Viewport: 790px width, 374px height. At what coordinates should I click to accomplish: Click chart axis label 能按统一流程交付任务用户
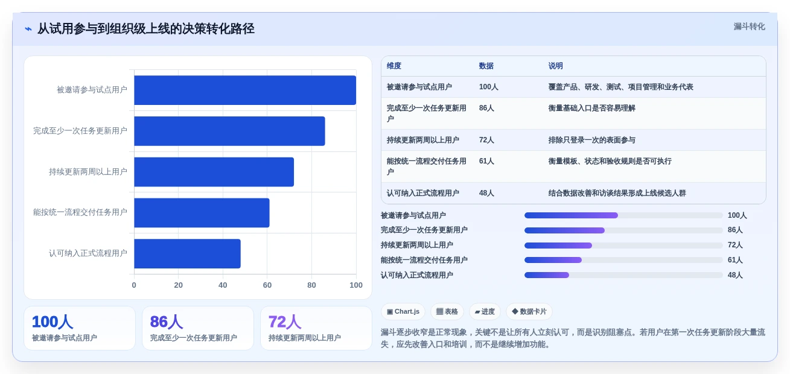tap(80, 212)
